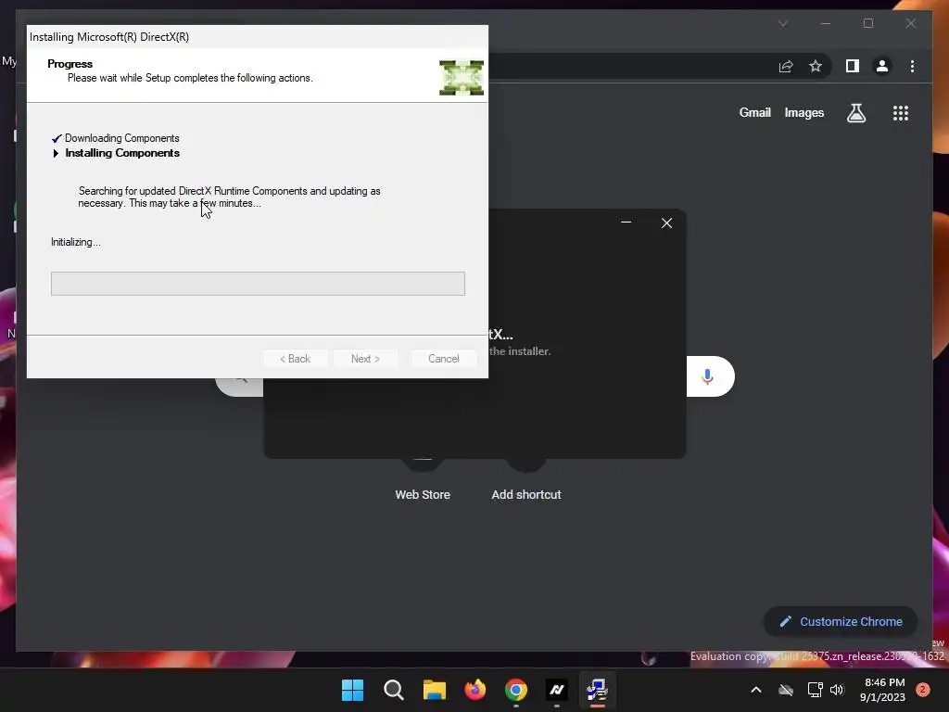The height and width of the screenshot is (712, 949).
Task: Close the dark installer popup
Action: (666, 222)
